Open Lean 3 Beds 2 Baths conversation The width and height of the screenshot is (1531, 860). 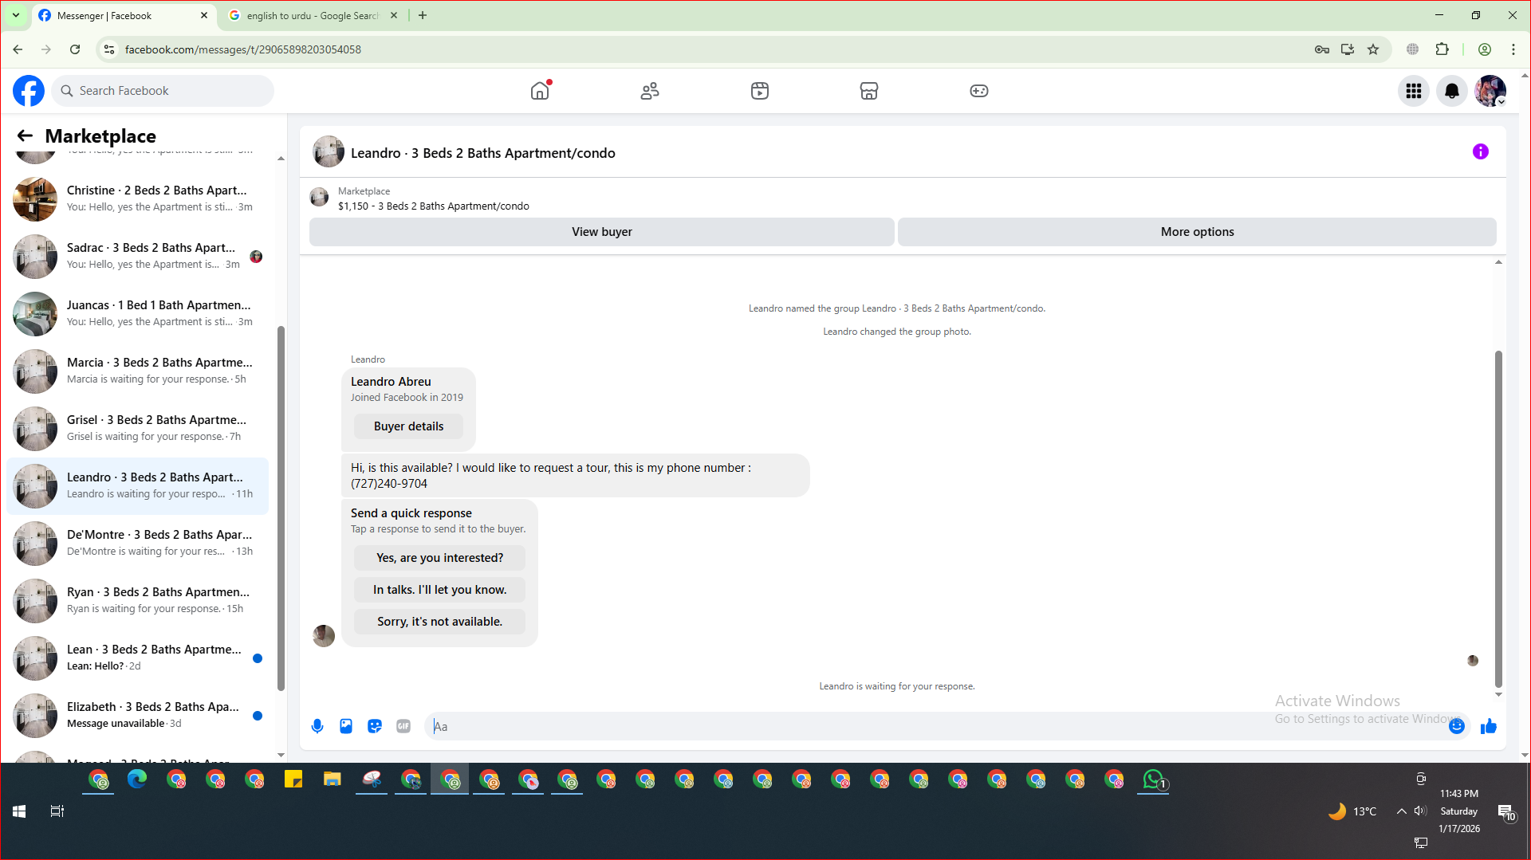pyautogui.click(x=137, y=658)
